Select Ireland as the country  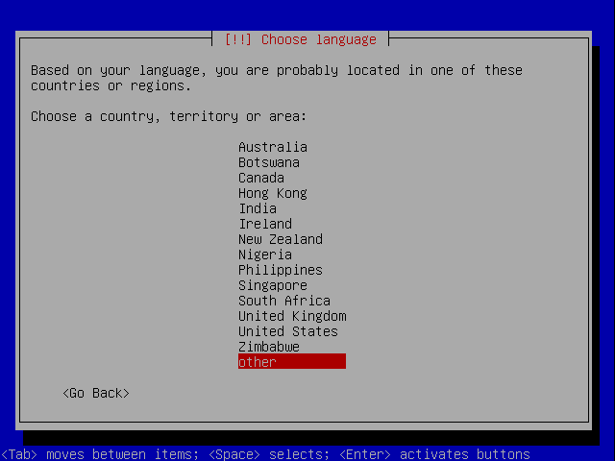tap(265, 224)
